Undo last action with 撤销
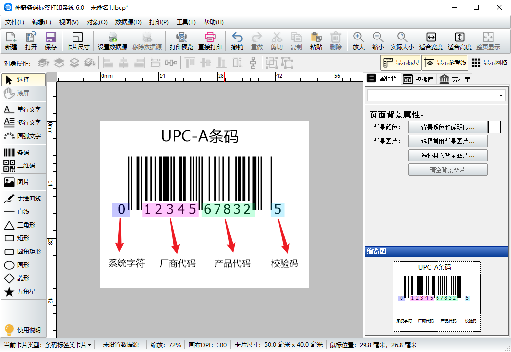This screenshot has width=511, height=352. 237,41
